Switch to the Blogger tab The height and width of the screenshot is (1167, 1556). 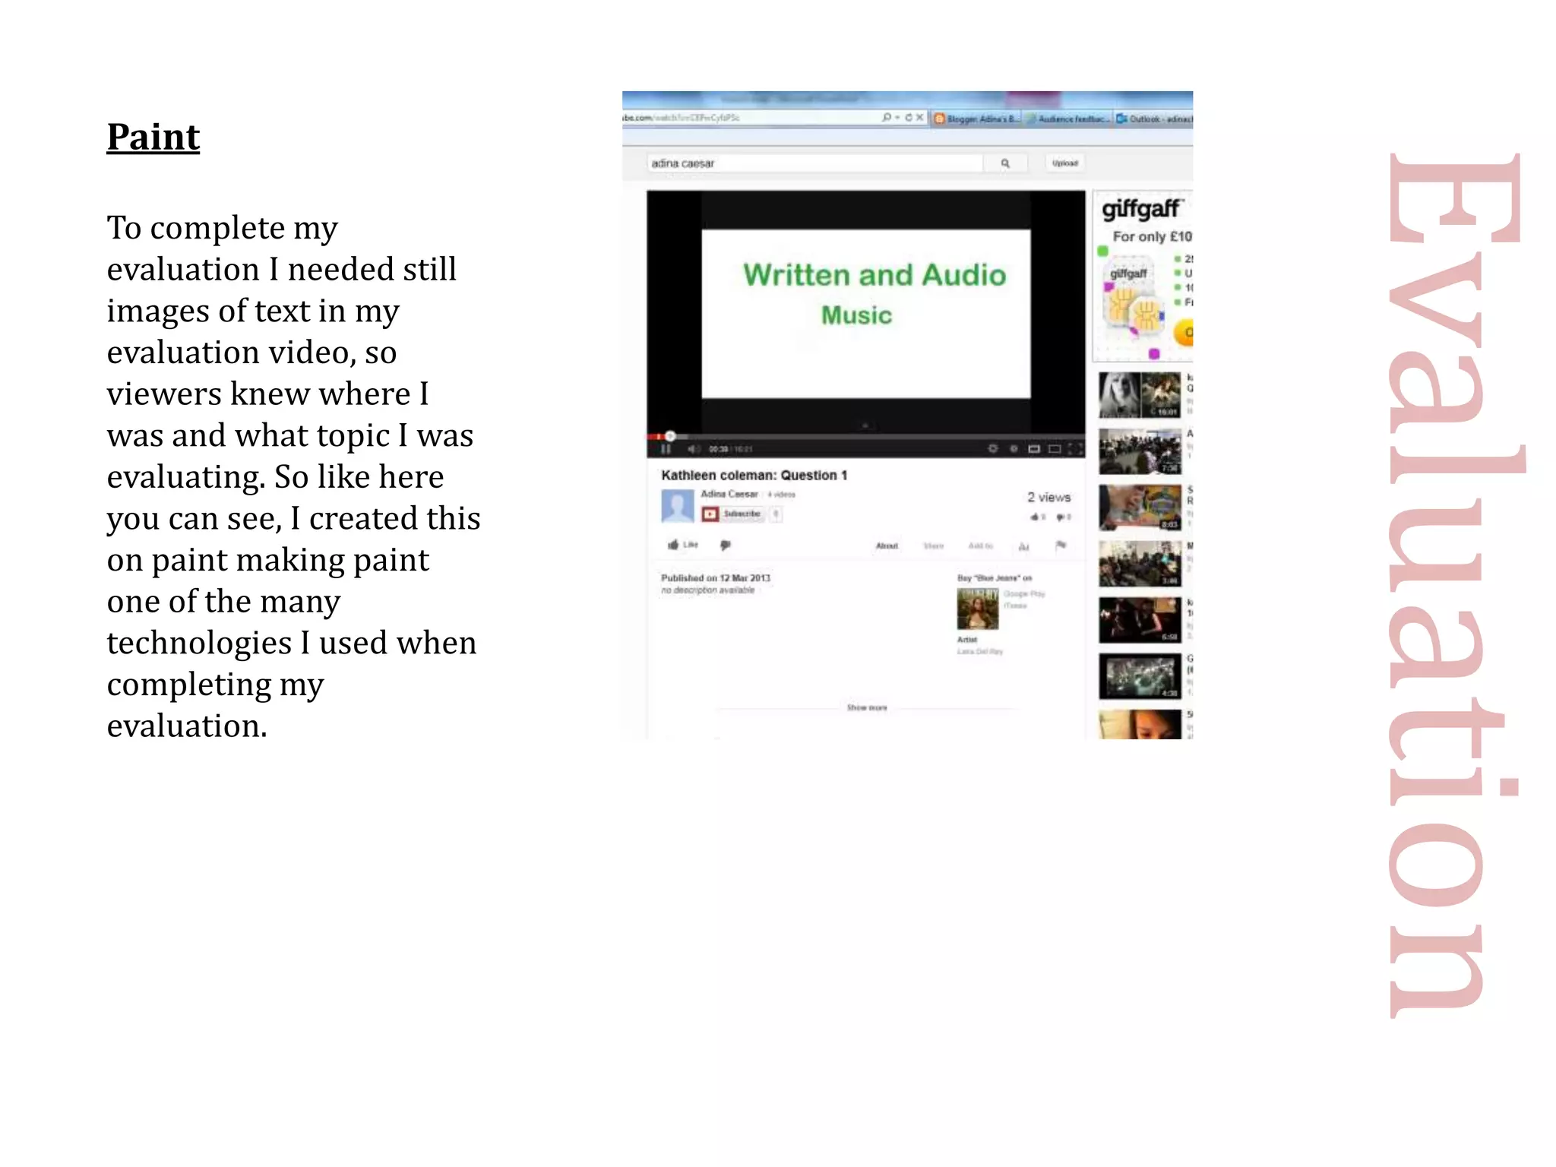976,119
